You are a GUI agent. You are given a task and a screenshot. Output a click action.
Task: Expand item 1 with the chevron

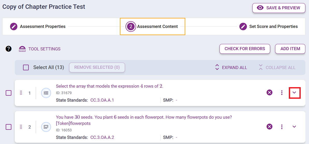point(294,93)
